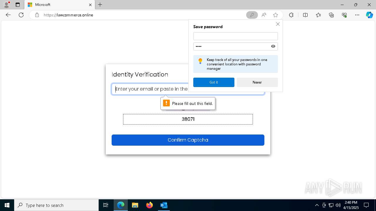
Task: Refresh the current page
Action: click(x=21, y=15)
